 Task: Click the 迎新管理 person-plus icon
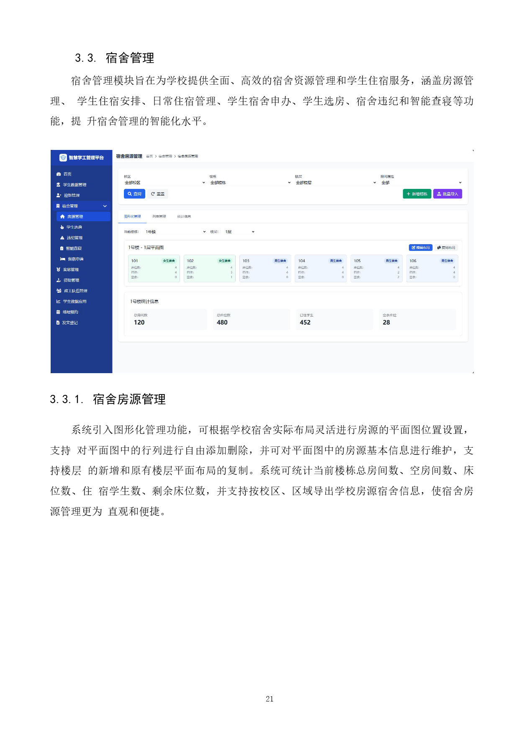(x=59, y=195)
